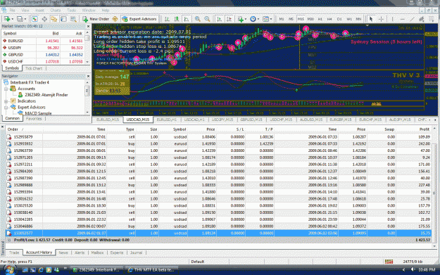The width and height of the screenshot is (440, 275).
Task: Open the Profiles dropdown arrow
Action: pyautogui.click(x=25, y=20)
